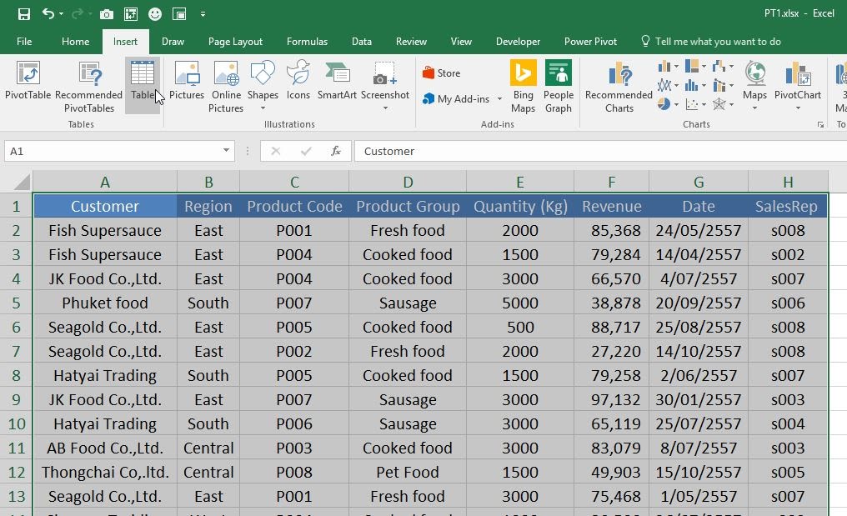
Task: Click the Camera tool in Quick Access Toolbar
Action: click(x=107, y=14)
